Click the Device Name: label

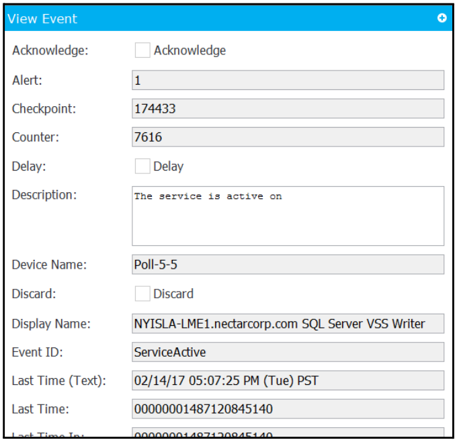(x=49, y=265)
